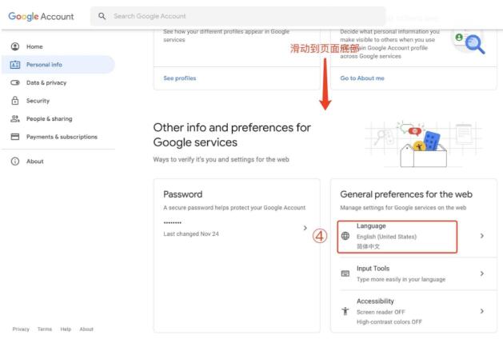Viewport: 503px width, 339px height.
Task: Click the Data & privacy toggle icon
Action: tap(15, 82)
